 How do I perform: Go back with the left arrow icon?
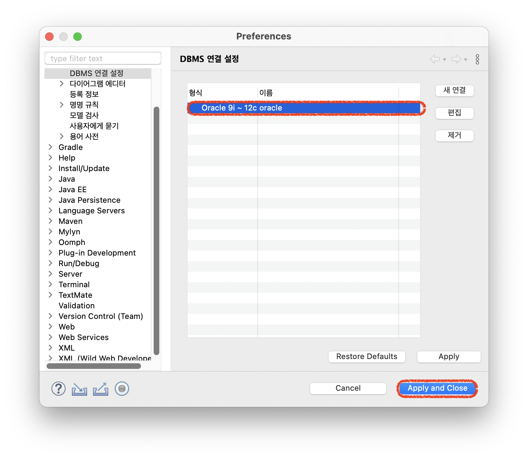point(435,59)
